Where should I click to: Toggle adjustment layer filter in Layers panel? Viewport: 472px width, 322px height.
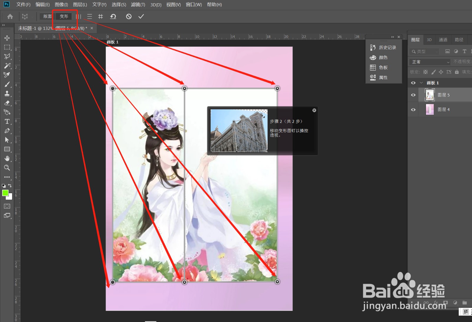point(456,51)
